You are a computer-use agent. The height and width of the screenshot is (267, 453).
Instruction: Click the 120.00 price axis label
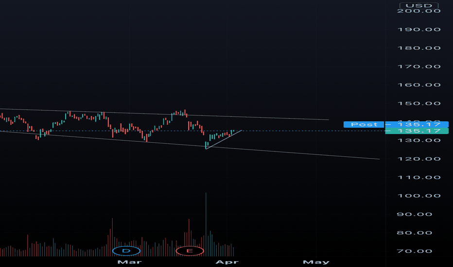tap(419, 159)
